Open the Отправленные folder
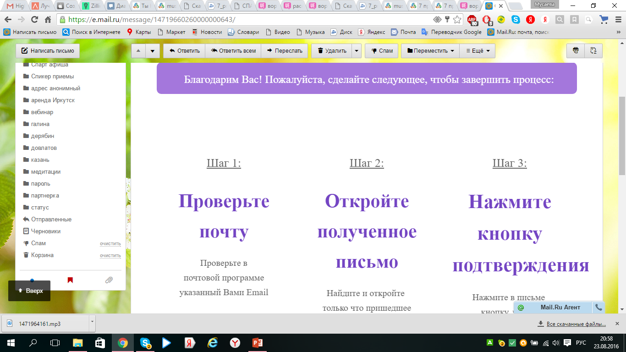This screenshot has height=352, width=626. (51, 220)
